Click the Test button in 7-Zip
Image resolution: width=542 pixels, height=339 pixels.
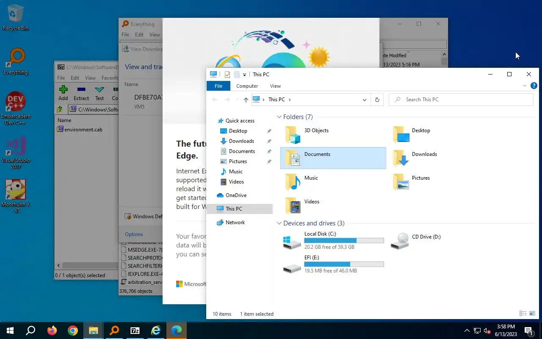[100, 93]
